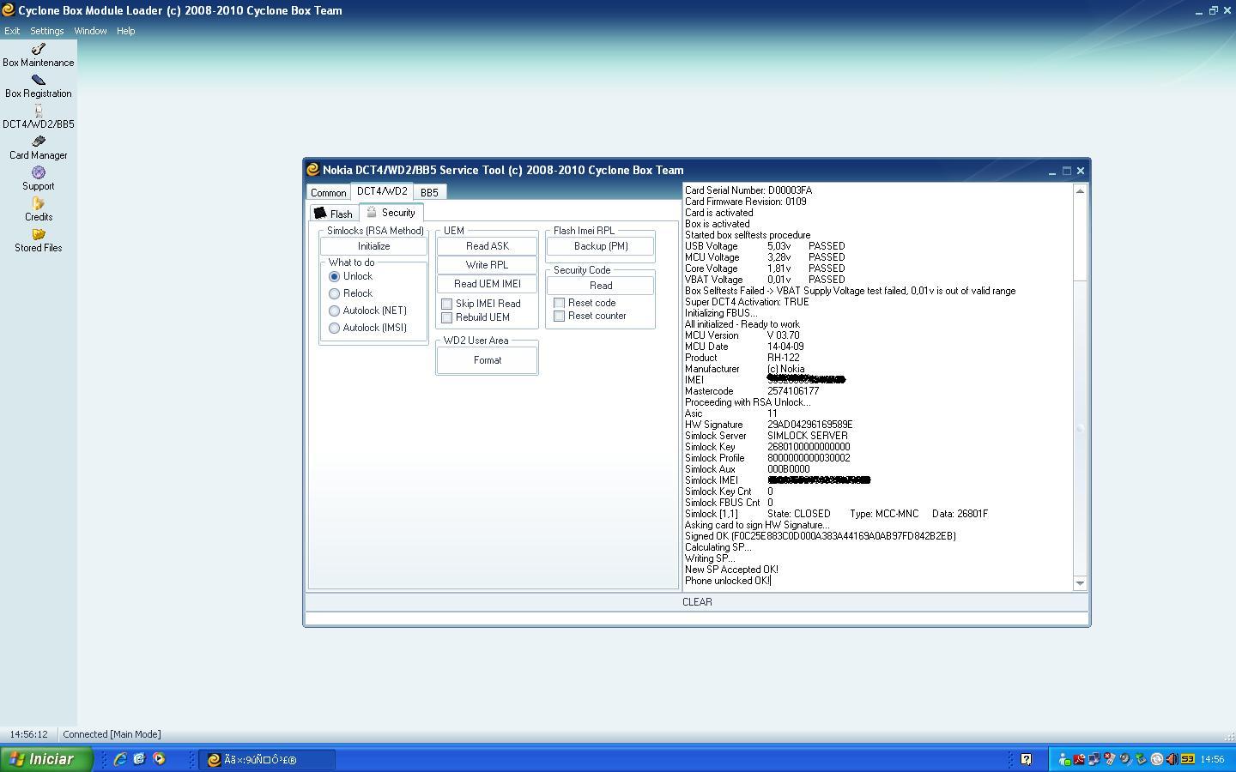Tick the Reset code checkbox

click(x=559, y=303)
